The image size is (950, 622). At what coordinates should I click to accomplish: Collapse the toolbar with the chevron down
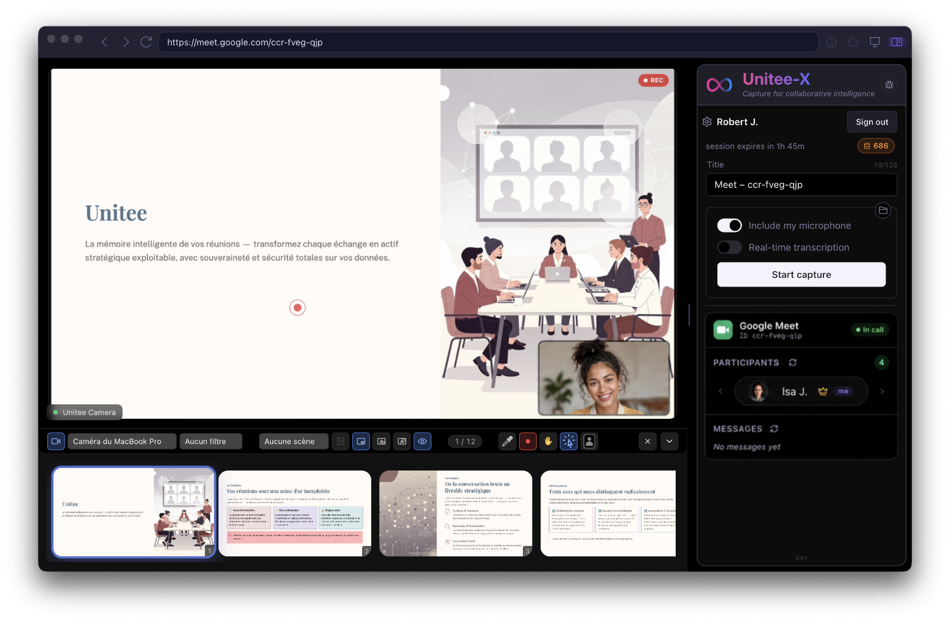pos(670,441)
